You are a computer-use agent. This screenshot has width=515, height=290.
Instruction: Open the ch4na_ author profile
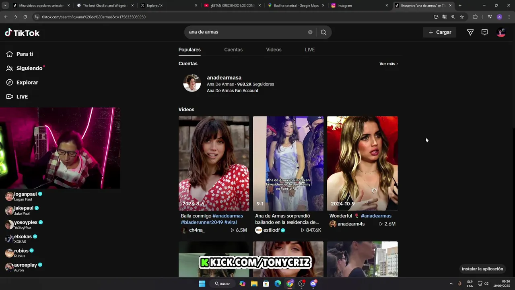click(x=193, y=230)
